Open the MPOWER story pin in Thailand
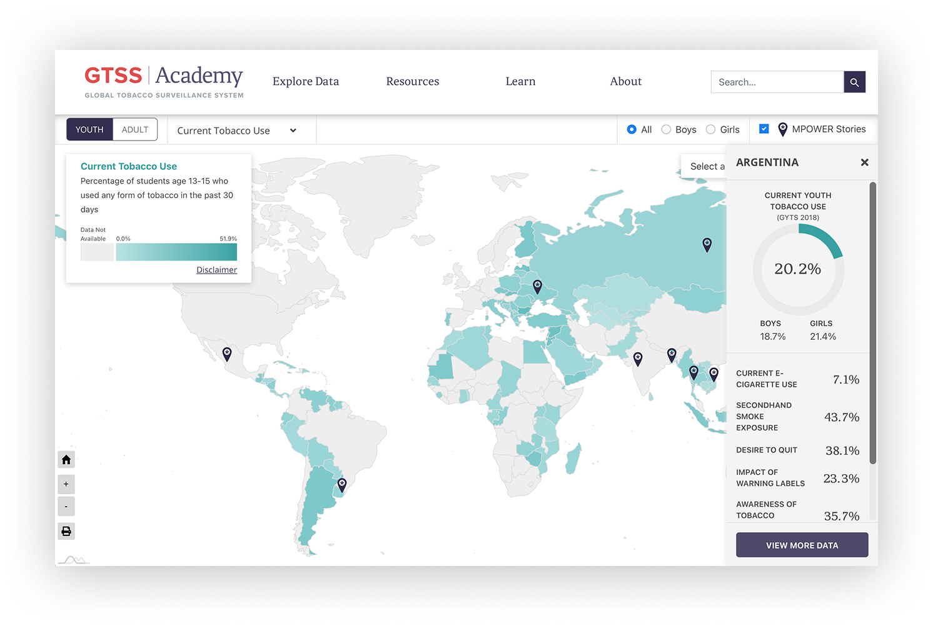This screenshot has width=933, height=626. pyautogui.click(x=693, y=372)
